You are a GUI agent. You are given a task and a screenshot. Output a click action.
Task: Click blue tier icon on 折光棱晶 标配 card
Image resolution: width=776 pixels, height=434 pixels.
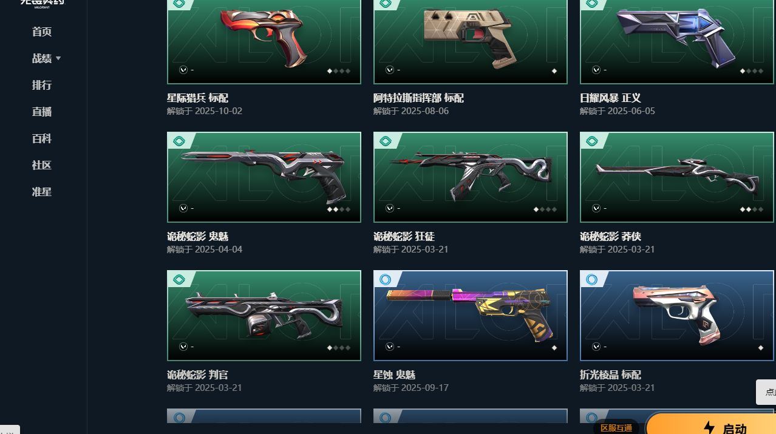[591, 280]
